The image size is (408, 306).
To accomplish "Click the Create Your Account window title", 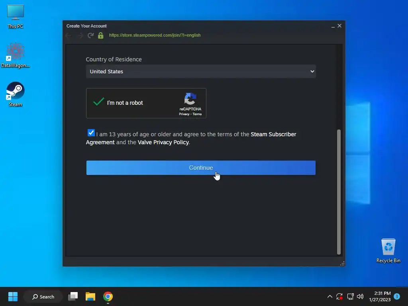I will click(86, 26).
